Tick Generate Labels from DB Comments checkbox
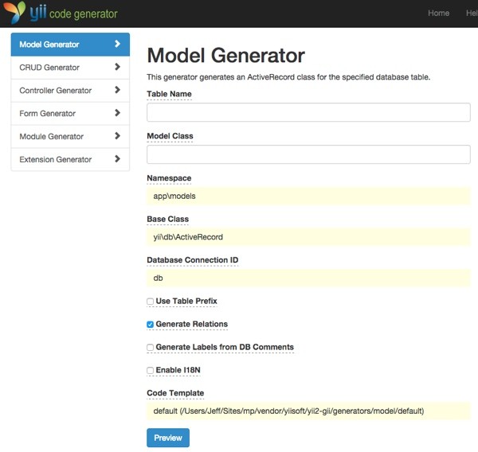Viewport: 478px width, 452px height. tap(150, 348)
